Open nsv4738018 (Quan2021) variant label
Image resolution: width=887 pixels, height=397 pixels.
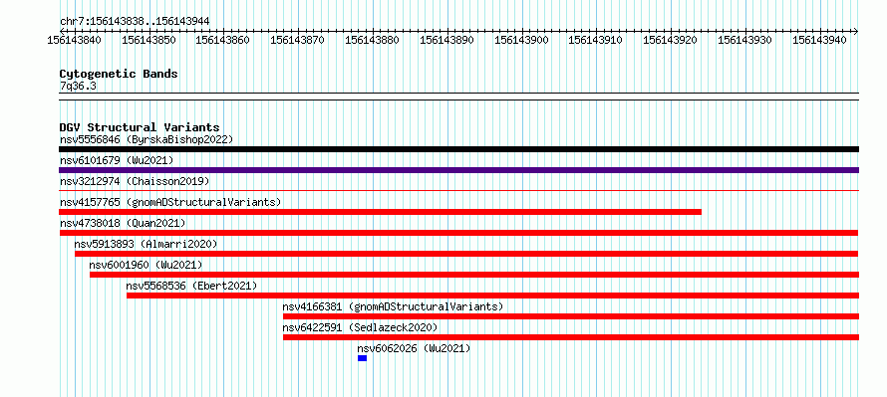123,223
